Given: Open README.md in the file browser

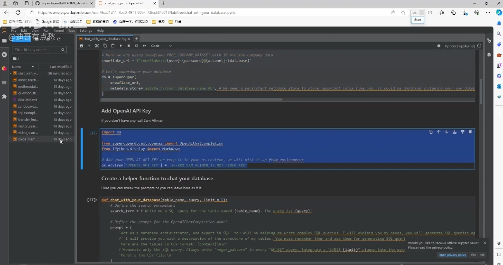Looking at the screenshot, I should [x=28, y=100].
